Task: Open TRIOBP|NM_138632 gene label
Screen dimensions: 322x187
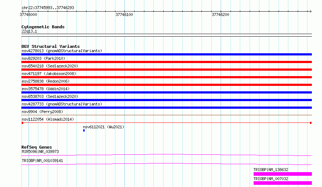Action: point(271,170)
